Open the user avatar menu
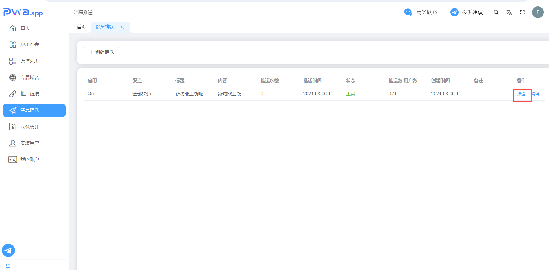Viewport: 549px width, 270px height. pyautogui.click(x=538, y=12)
